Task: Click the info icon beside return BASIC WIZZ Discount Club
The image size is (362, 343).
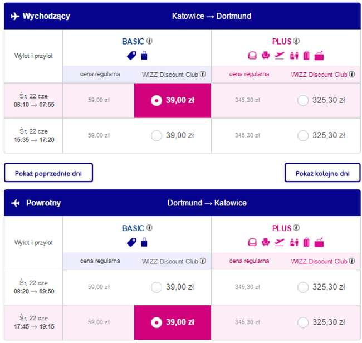Action: (203, 261)
